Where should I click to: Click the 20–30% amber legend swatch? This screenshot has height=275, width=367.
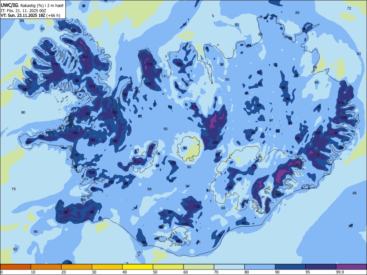pos(77,267)
